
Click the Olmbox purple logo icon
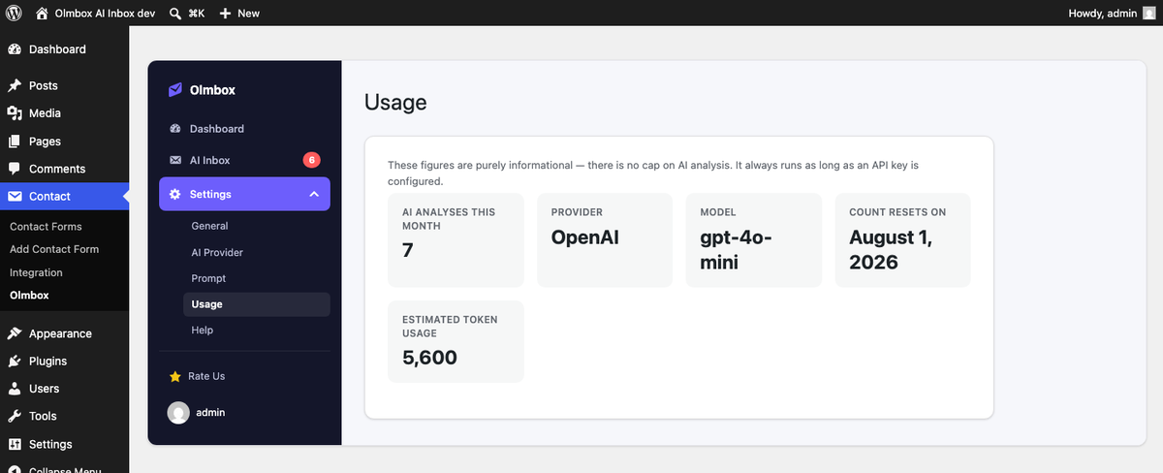tap(175, 90)
